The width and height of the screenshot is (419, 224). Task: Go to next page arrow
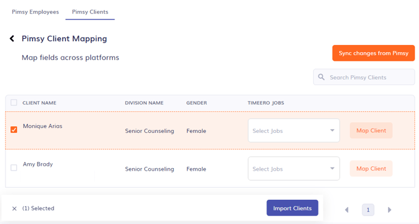point(389,210)
